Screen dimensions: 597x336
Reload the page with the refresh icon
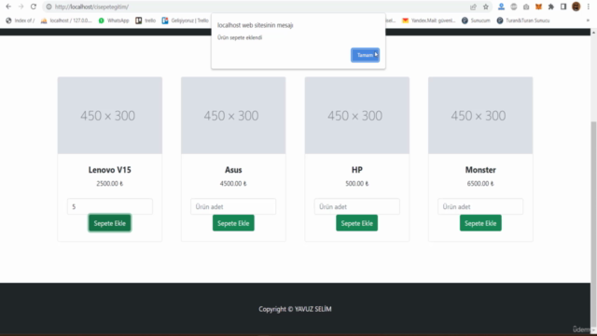34,7
